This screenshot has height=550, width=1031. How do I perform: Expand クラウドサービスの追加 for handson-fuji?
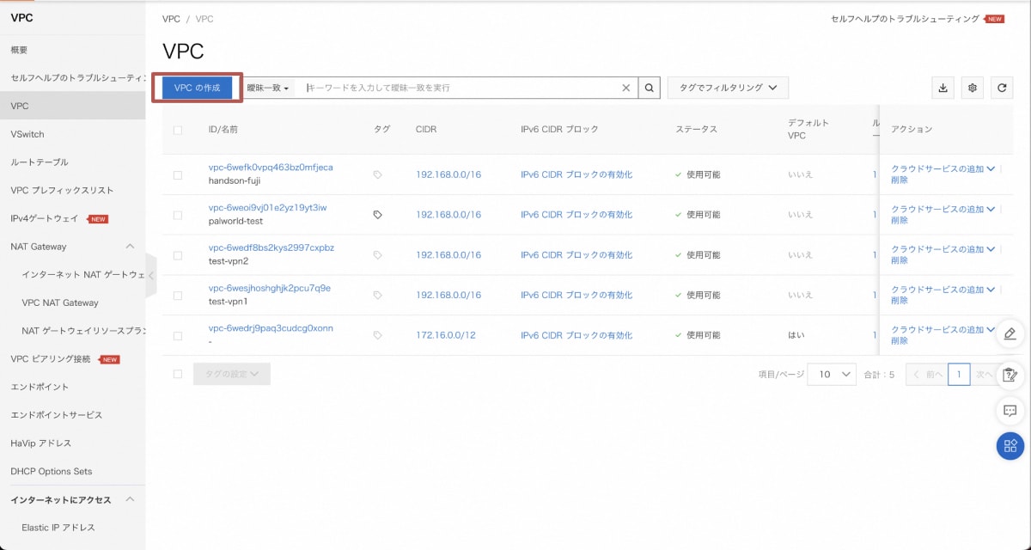tap(943, 168)
